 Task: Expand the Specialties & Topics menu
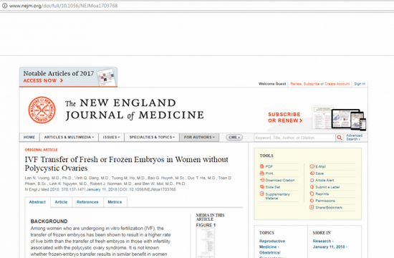(x=152, y=138)
